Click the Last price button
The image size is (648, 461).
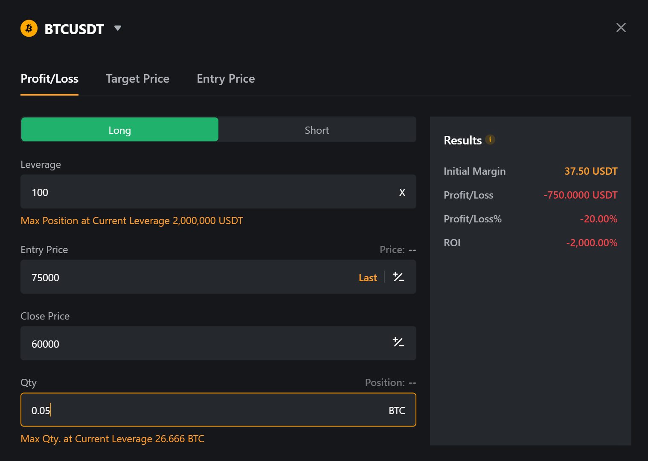pyautogui.click(x=368, y=278)
